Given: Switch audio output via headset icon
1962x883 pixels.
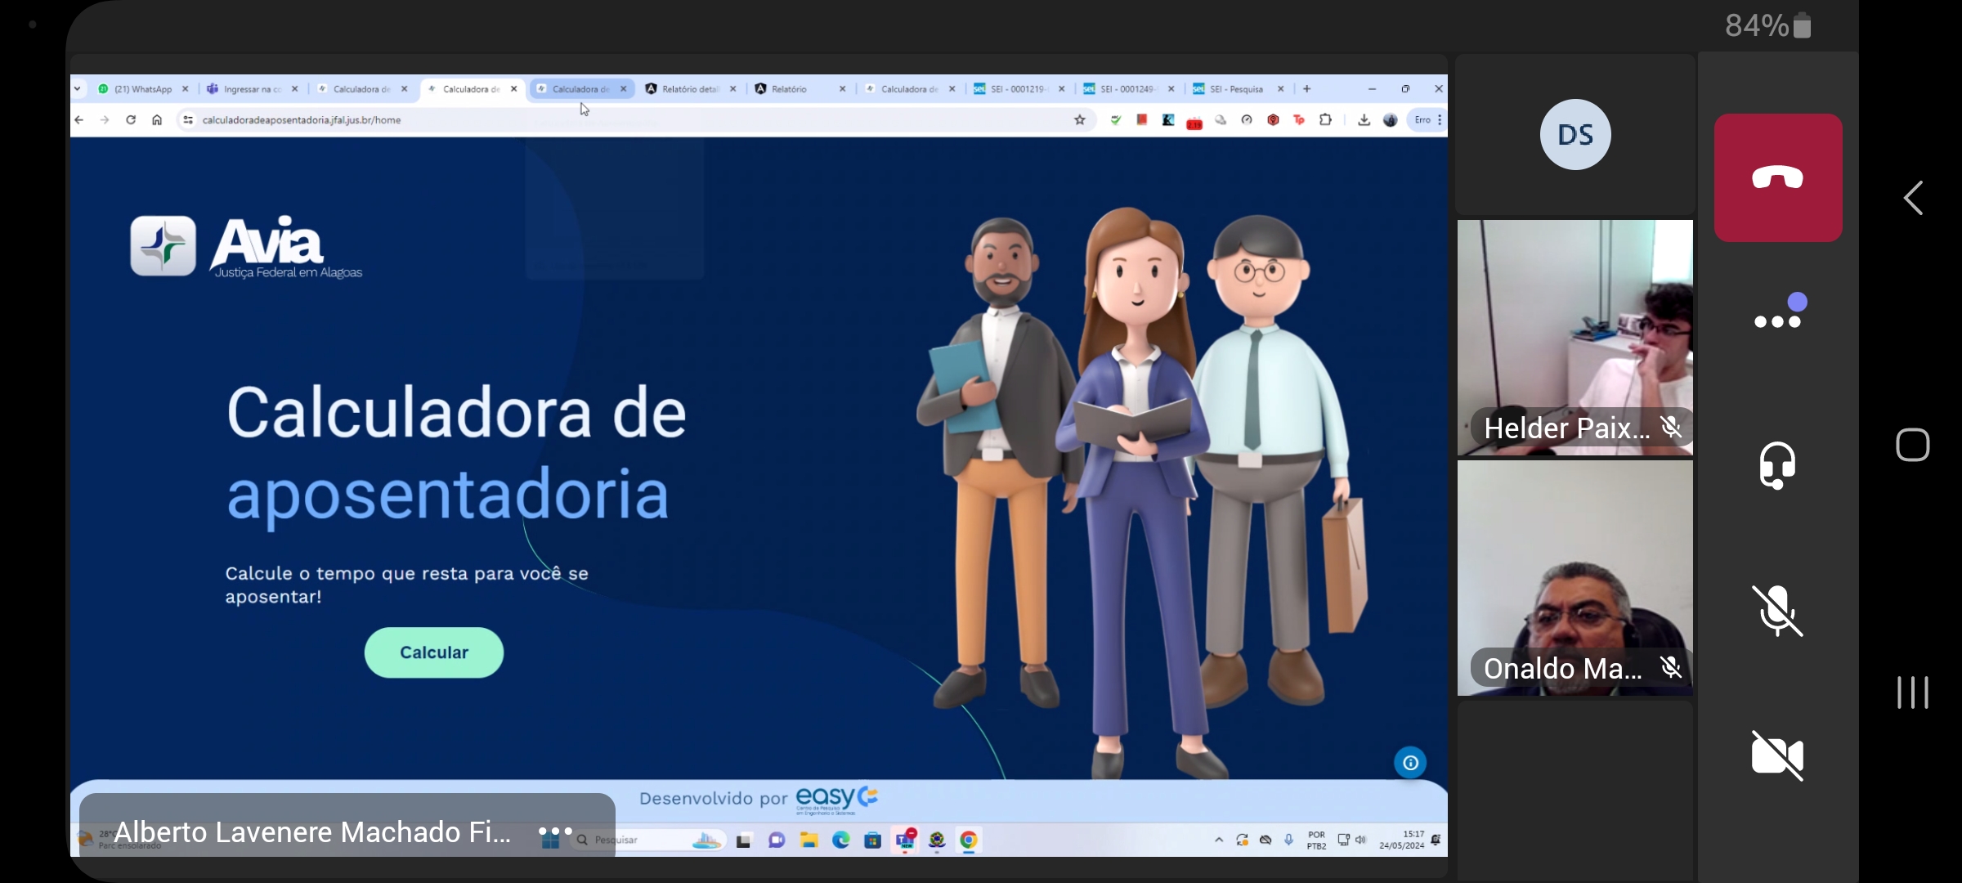Looking at the screenshot, I should (x=1777, y=465).
